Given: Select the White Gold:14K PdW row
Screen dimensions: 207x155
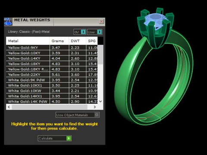Looking at the screenshot, I should [x=52, y=101].
